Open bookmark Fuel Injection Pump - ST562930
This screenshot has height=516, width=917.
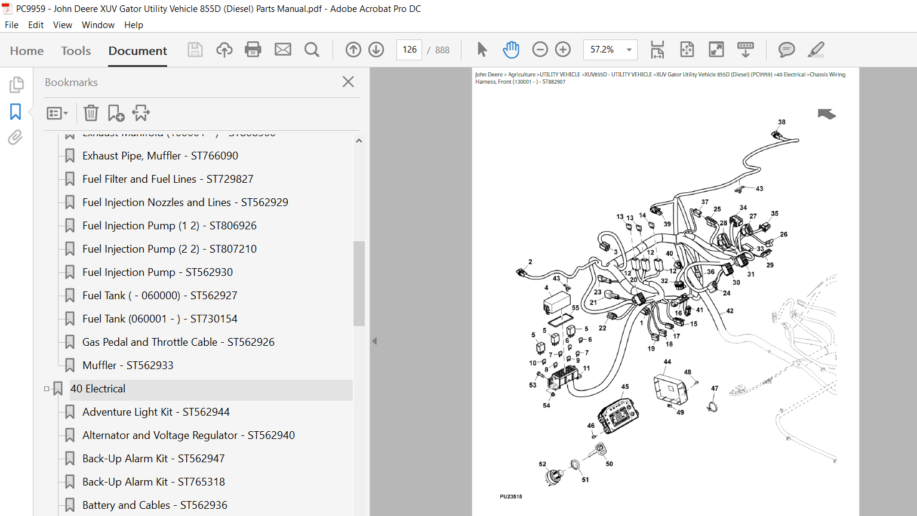tap(158, 272)
